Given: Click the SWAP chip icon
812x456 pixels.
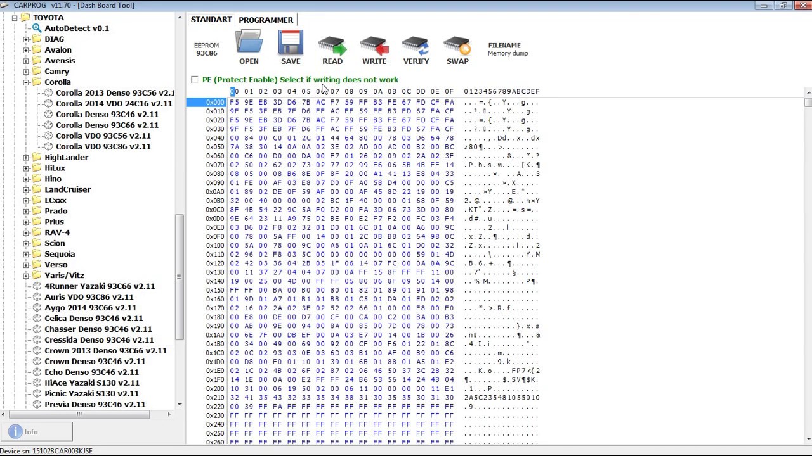Looking at the screenshot, I should 457,45.
